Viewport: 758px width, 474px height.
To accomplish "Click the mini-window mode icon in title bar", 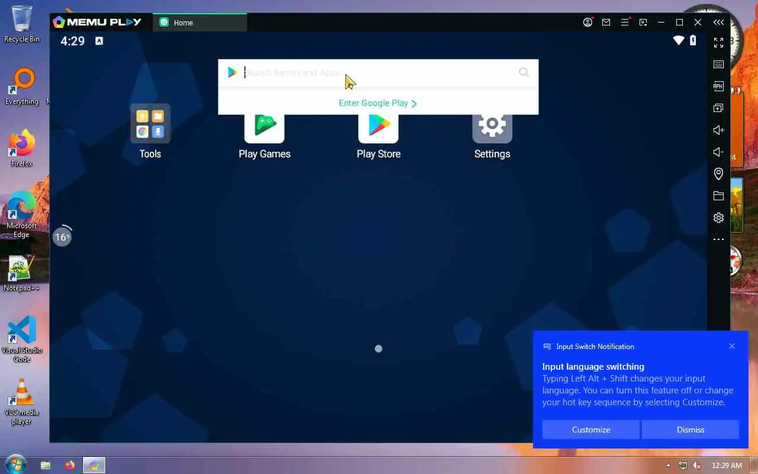I will [643, 23].
